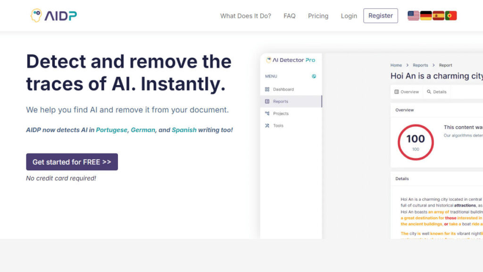This screenshot has height=272, width=483.
Task: Switch language with the Spanish flag
Action: pyautogui.click(x=438, y=16)
